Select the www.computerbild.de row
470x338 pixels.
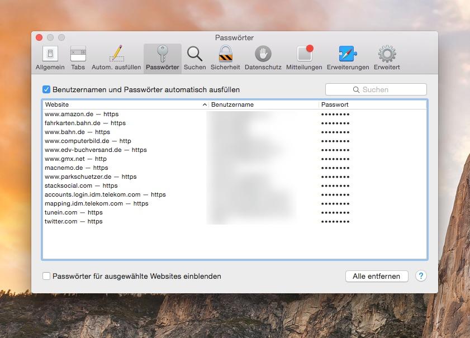pos(235,141)
